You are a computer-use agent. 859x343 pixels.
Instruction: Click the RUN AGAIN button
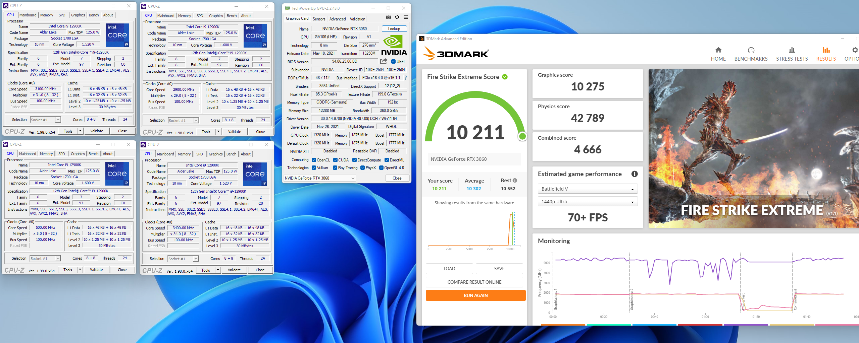click(x=475, y=295)
